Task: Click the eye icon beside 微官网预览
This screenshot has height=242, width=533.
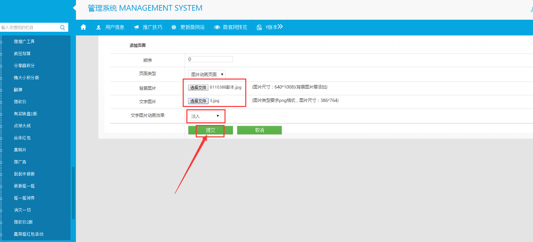Action: tap(217, 27)
